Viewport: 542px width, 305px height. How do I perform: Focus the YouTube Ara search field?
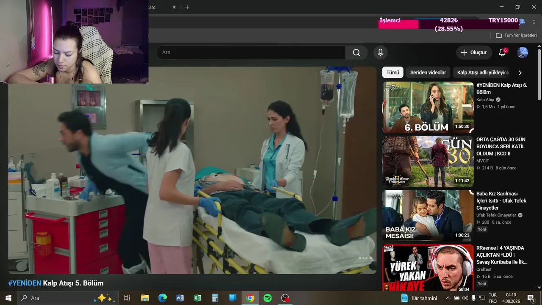point(251,53)
